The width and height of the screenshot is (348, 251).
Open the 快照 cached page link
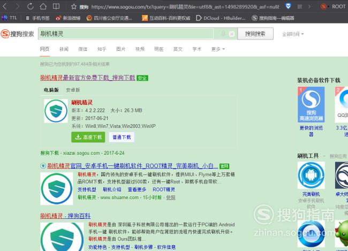(171, 197)
